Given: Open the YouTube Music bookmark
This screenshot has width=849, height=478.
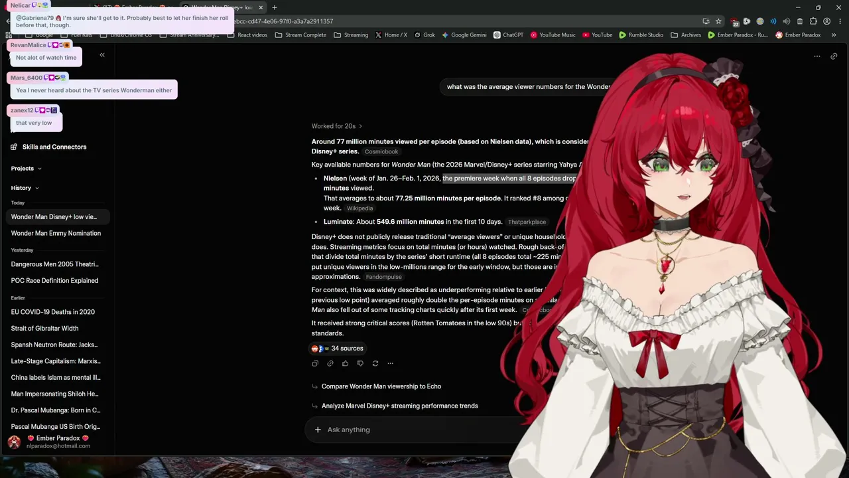Looking at the screenshot, I should [553, 35].
